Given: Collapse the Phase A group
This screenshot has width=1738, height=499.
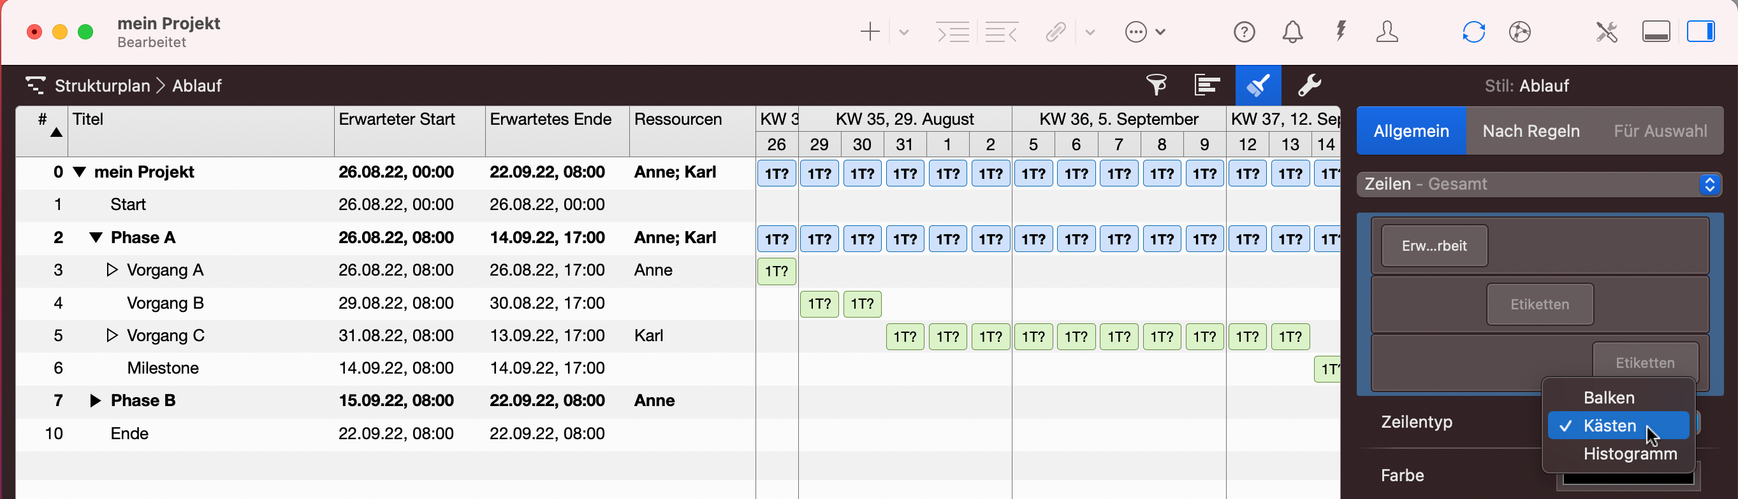Looking at the screenshot, I should [x=96, y=237].
